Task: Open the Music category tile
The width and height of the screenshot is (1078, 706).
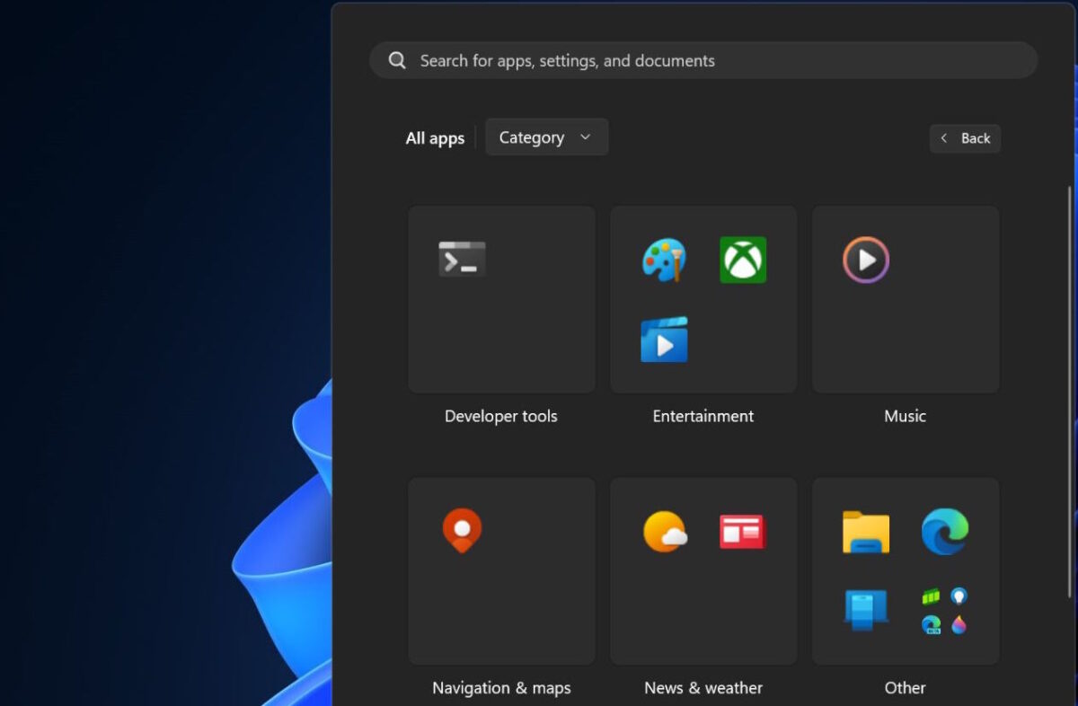Action: click(905, 299)
